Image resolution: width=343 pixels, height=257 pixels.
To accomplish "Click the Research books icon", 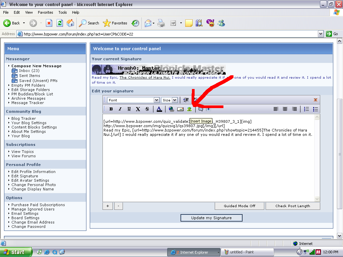I will click(x=199, y=23).
